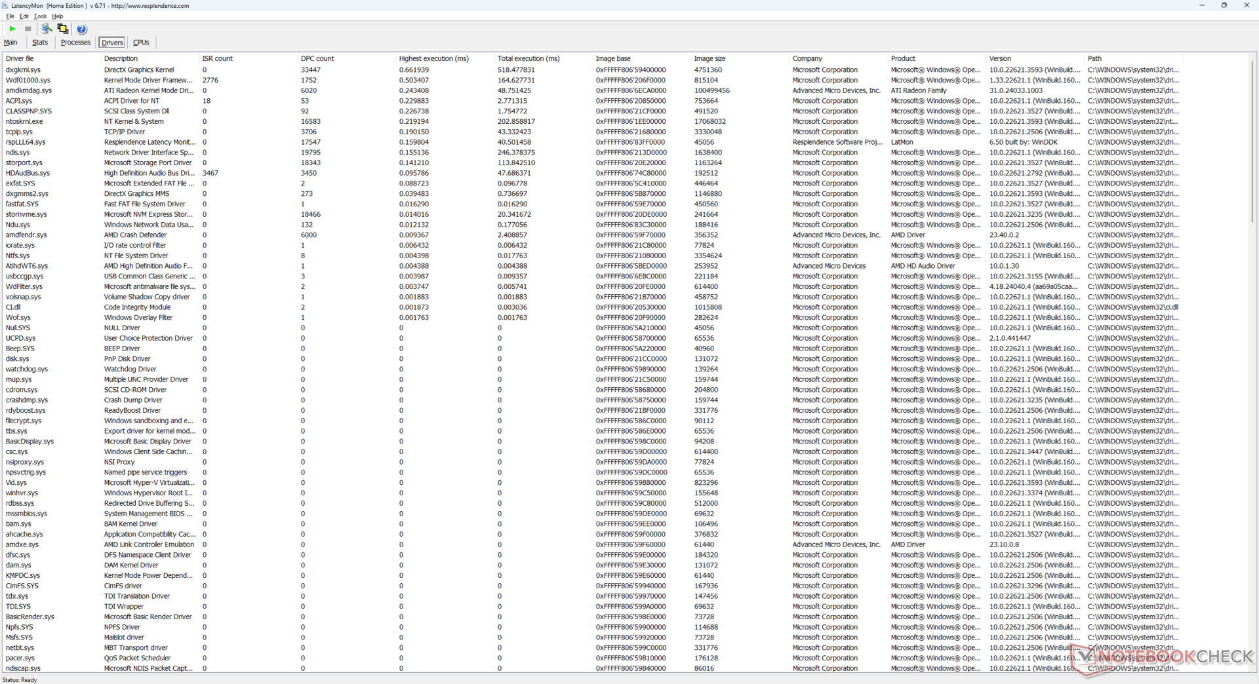The image size is (1259, 684).
Task: Sort by the Product column header
Action: pyautogui.click(x=936, y=58)
